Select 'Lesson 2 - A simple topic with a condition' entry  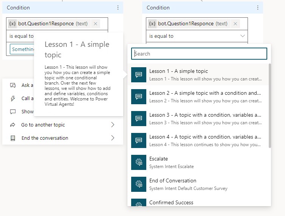[x=198, y=97]
